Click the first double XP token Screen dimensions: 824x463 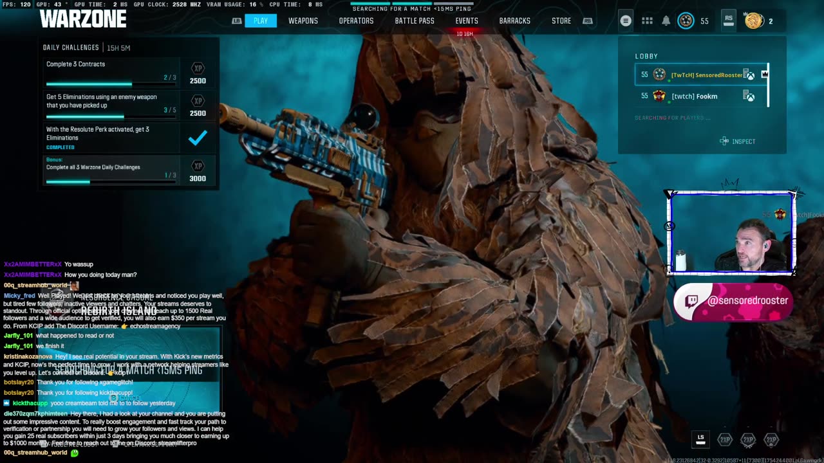[x=725, y=440]
